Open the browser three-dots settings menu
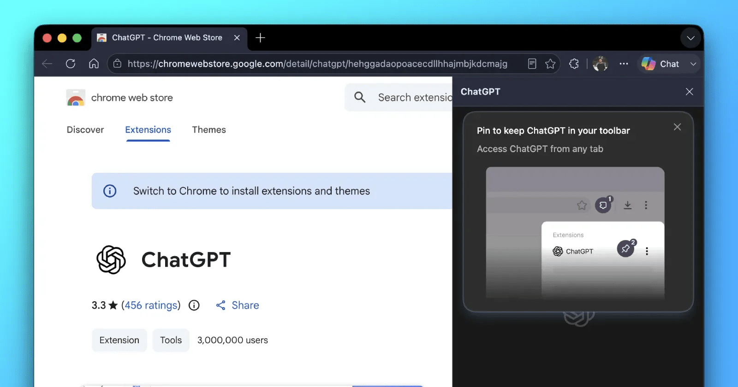The image size is (738, 387). click(x=624, y=64)
